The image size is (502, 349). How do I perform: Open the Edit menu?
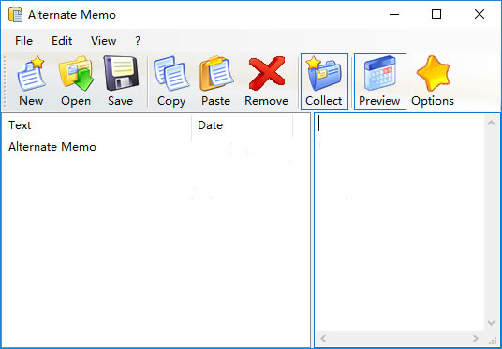(62, 41)
